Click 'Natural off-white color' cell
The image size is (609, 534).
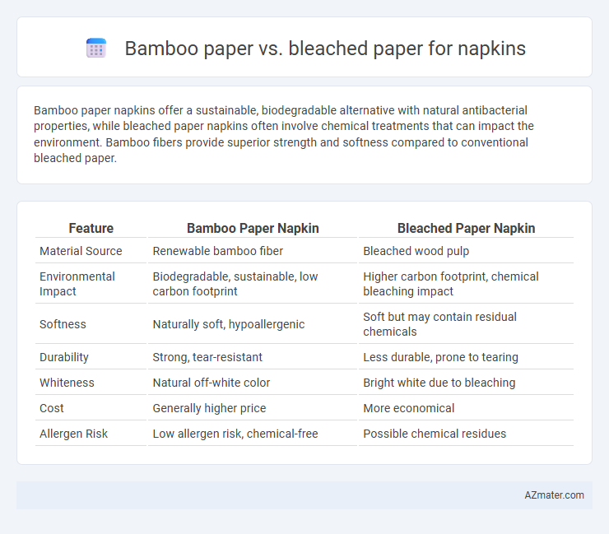212,383
